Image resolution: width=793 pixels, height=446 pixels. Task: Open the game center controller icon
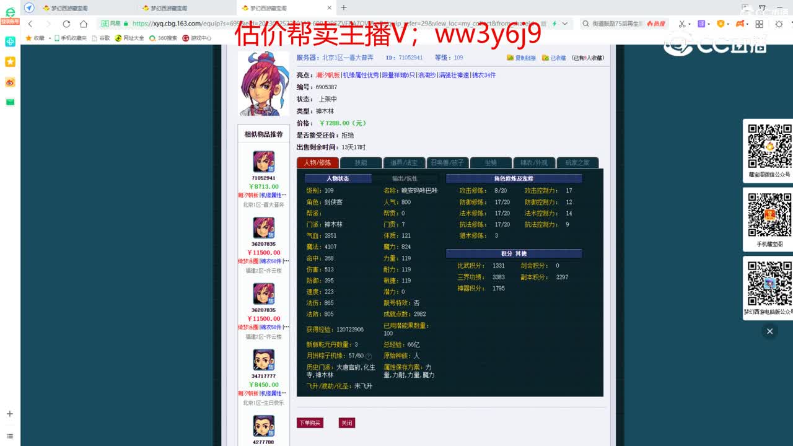tap(740, 24)
